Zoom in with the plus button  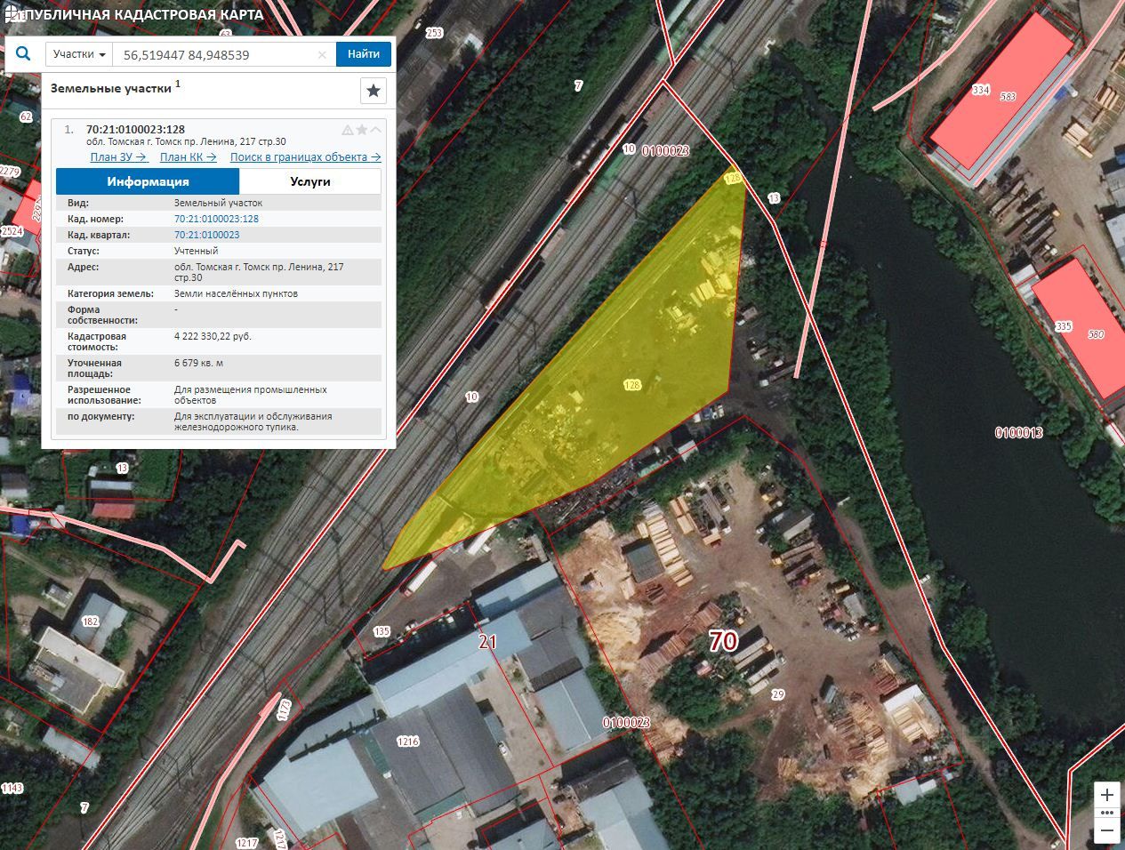[1107, 795]
